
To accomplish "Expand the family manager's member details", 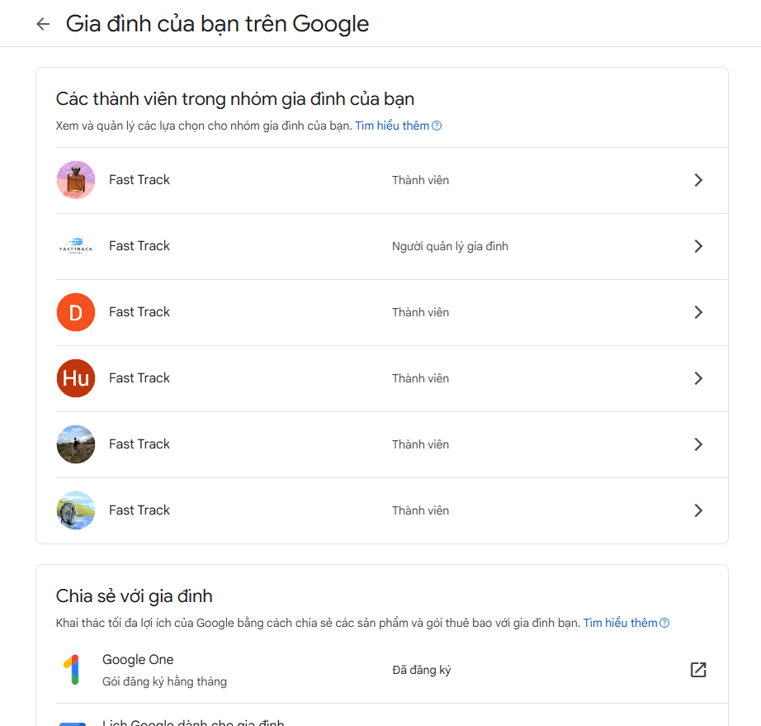I will pos(698,245).
